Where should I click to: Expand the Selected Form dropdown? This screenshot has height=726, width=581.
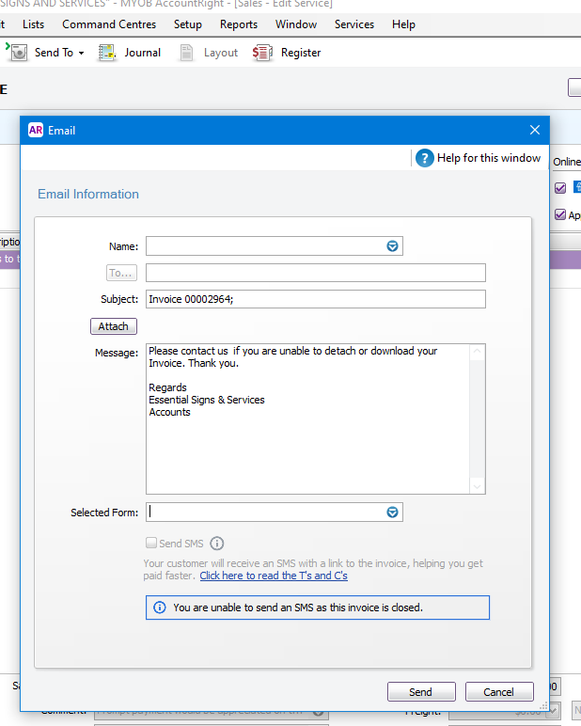pyautogui.click(x=393, y=513)
